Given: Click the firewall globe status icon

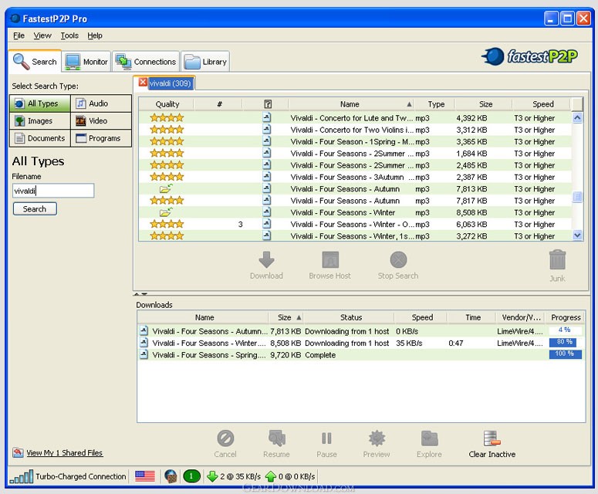Looking at the screenshot, I should pyautogui.click(x=171, y=476).
